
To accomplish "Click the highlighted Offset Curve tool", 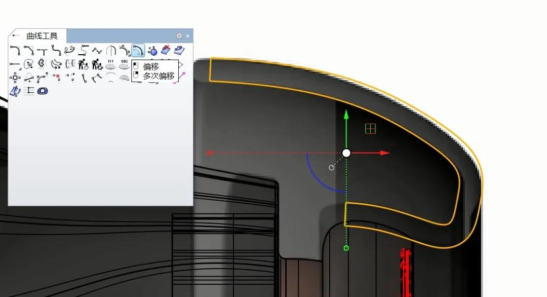I will pyautogui.click(x=138, y=51).
